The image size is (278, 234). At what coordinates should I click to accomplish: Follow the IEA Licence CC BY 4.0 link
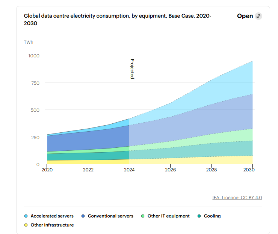coord(237,198)
